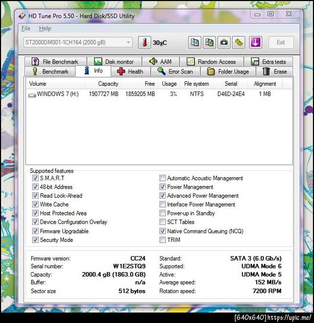Click the WINDOWS 7 (H:) drive icon
The width and height of the screenshot is (314, 323).
point(32,95)
